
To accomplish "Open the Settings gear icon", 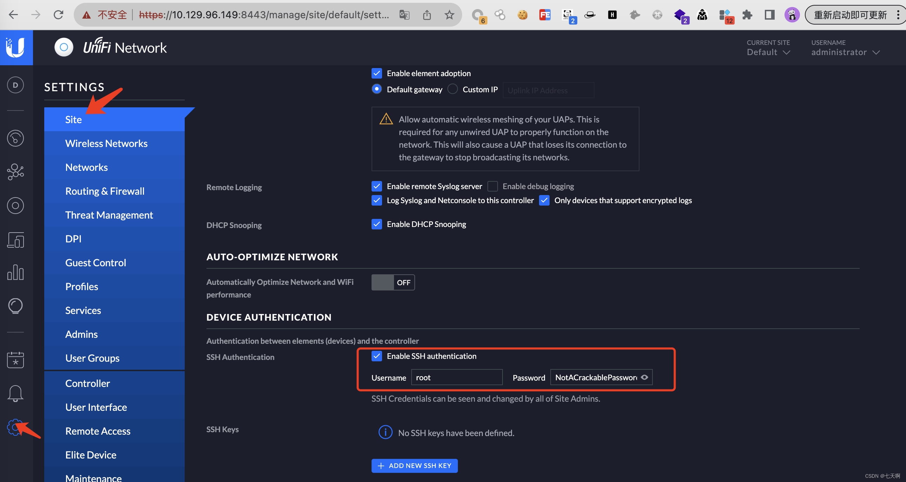I will 15,427.
